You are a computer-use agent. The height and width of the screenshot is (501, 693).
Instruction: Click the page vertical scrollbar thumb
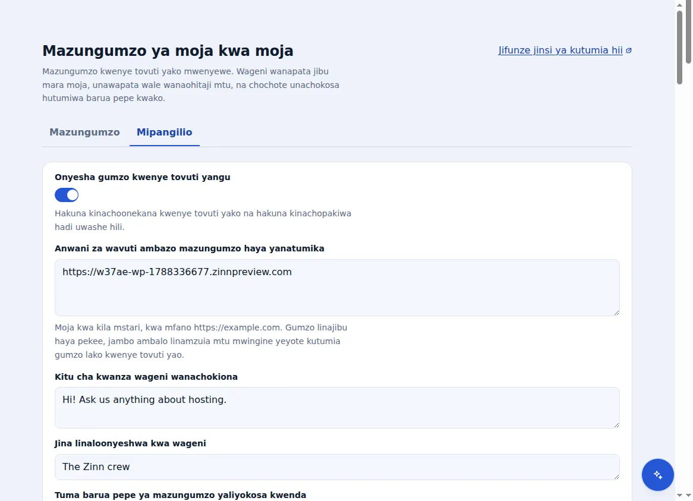pos(680,47)
